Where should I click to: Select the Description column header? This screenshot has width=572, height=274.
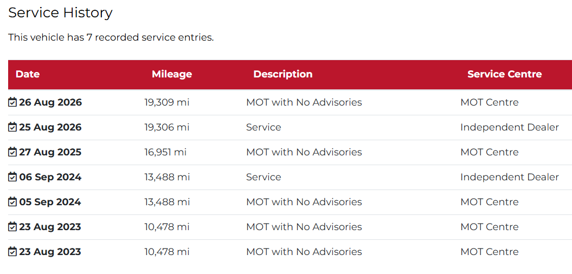pyautogui.click(x=282, y=74)
